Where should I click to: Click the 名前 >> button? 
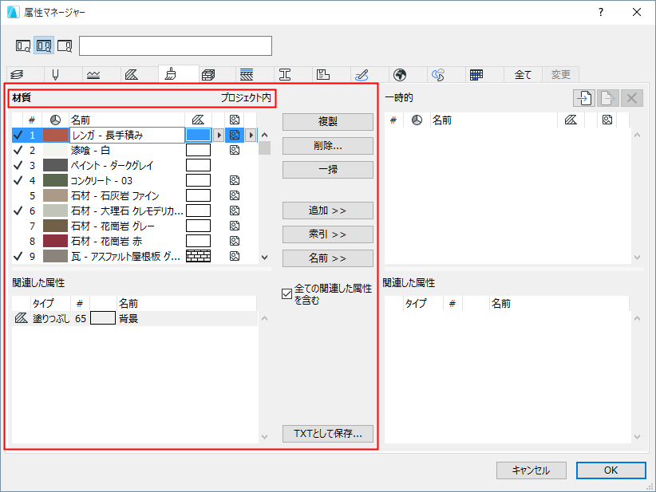click(327, 258)
